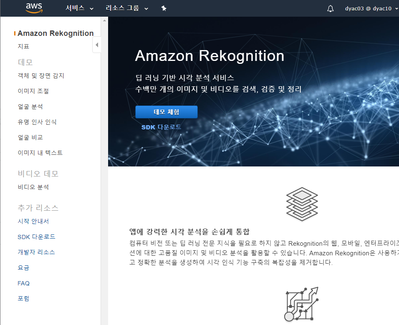399x325 pixels.
Task: Click the 포럼 forum link
Action: click(23, 298)
